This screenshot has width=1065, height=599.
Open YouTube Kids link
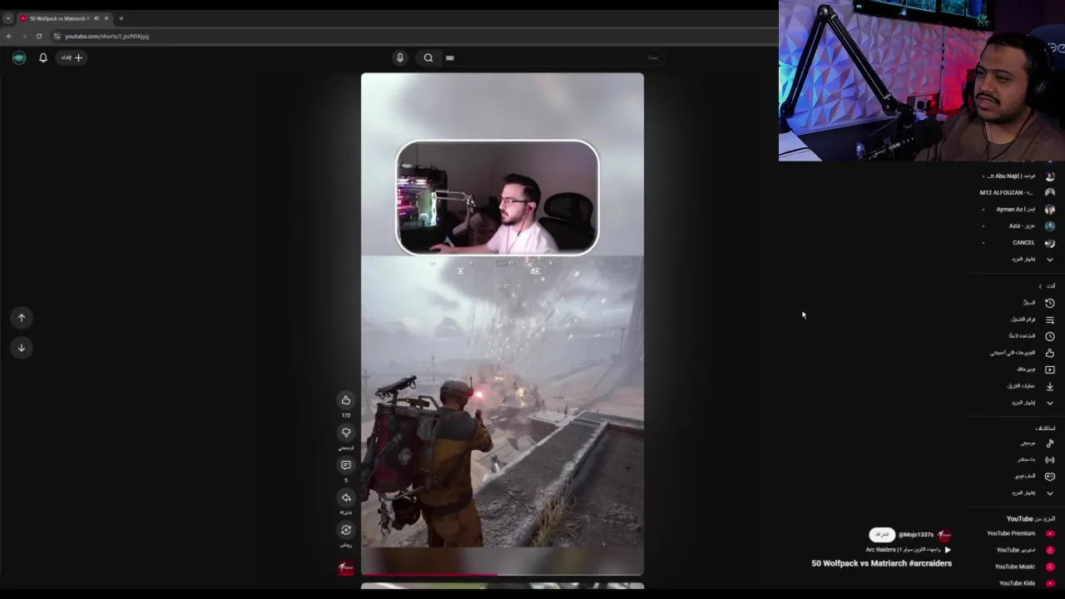1018,583
